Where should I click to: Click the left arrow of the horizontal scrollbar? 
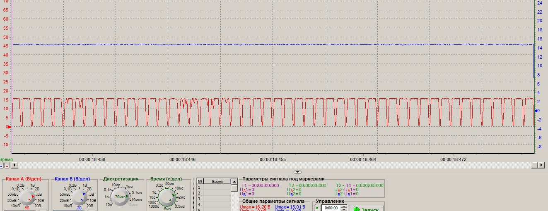14,165
